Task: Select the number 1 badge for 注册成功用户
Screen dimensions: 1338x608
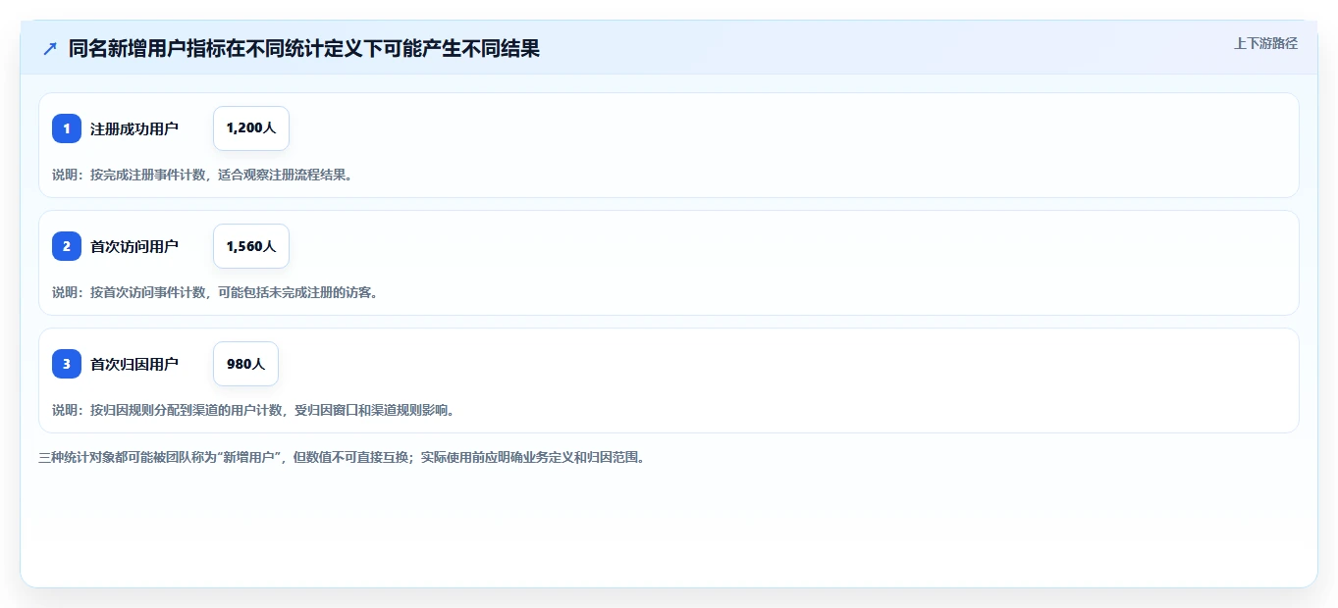Action: tap(67, 128)
